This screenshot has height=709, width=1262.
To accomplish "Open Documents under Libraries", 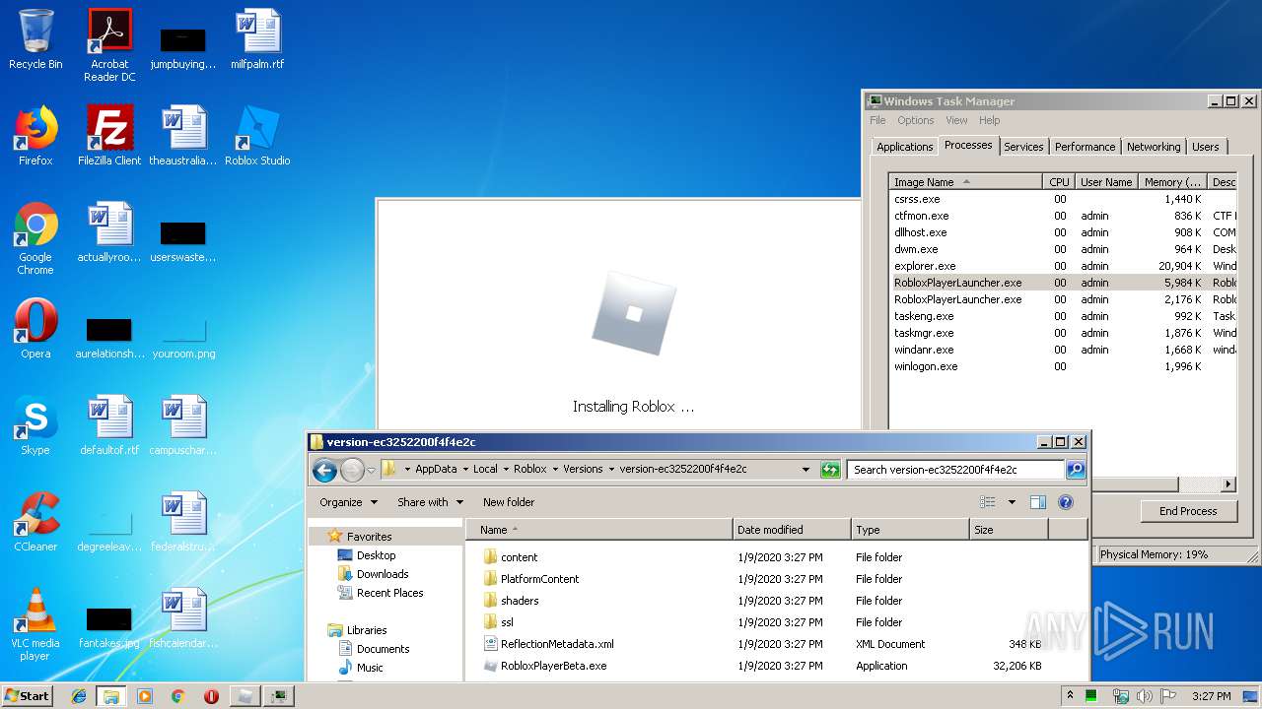I will point(383,649).
